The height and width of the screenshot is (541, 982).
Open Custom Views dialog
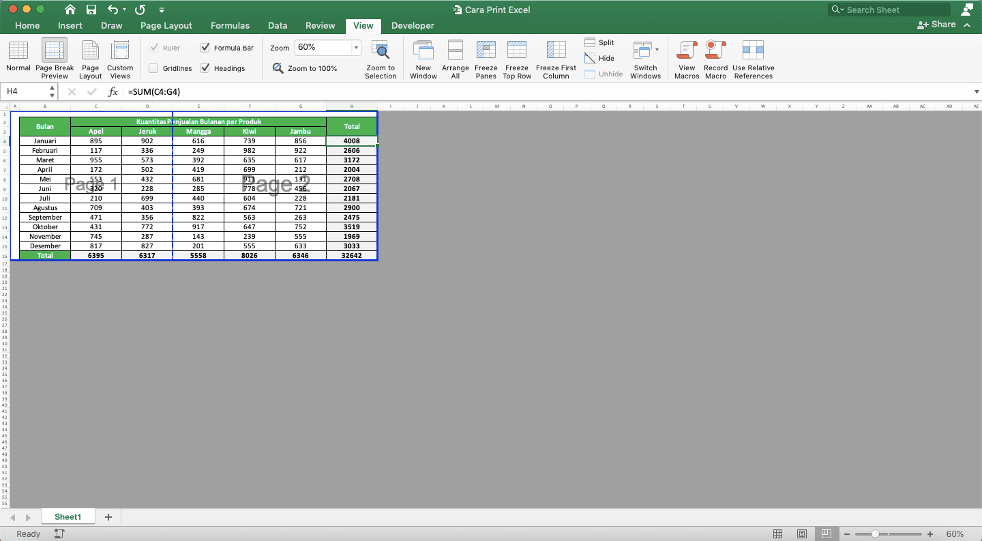pyautogui.click(x=120, y=59)
